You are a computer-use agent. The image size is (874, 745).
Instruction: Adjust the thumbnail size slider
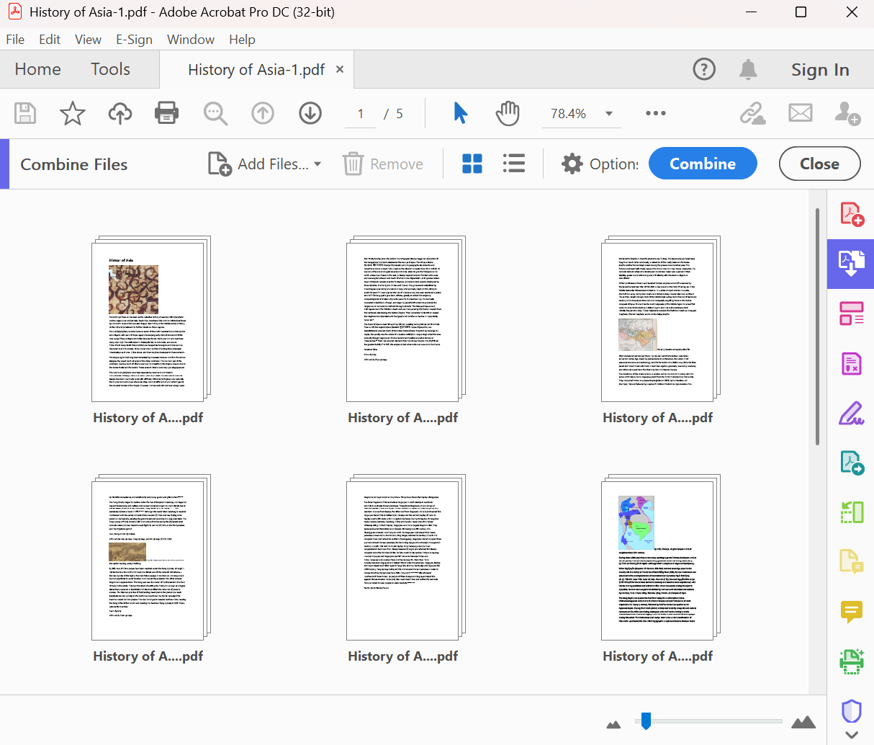click(x=645, y=721)
